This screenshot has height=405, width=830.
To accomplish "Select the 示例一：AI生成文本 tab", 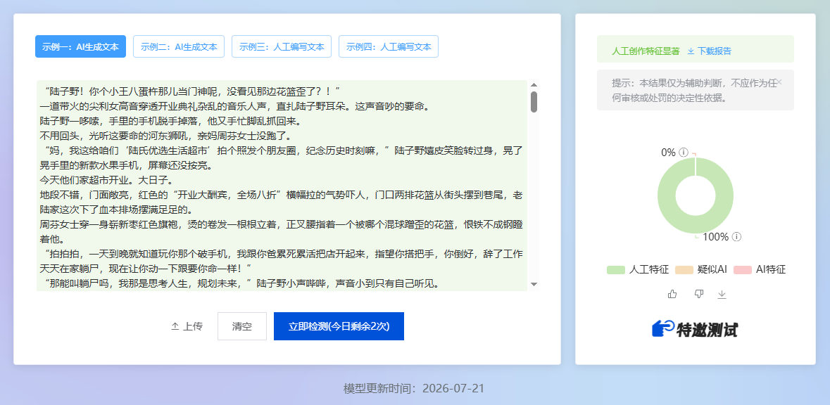I will click(80, 46).
